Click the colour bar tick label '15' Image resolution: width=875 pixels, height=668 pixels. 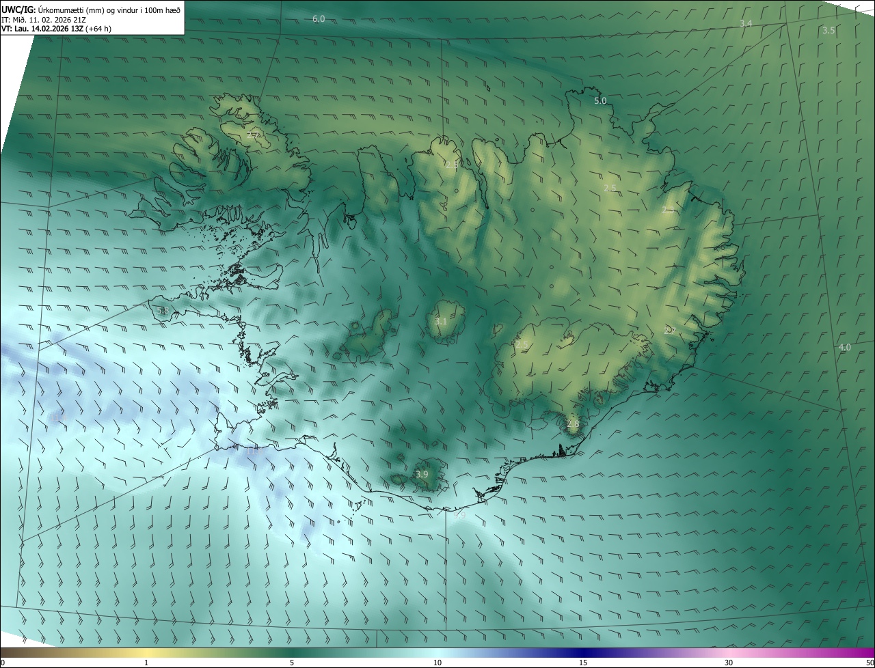point(583,663)
